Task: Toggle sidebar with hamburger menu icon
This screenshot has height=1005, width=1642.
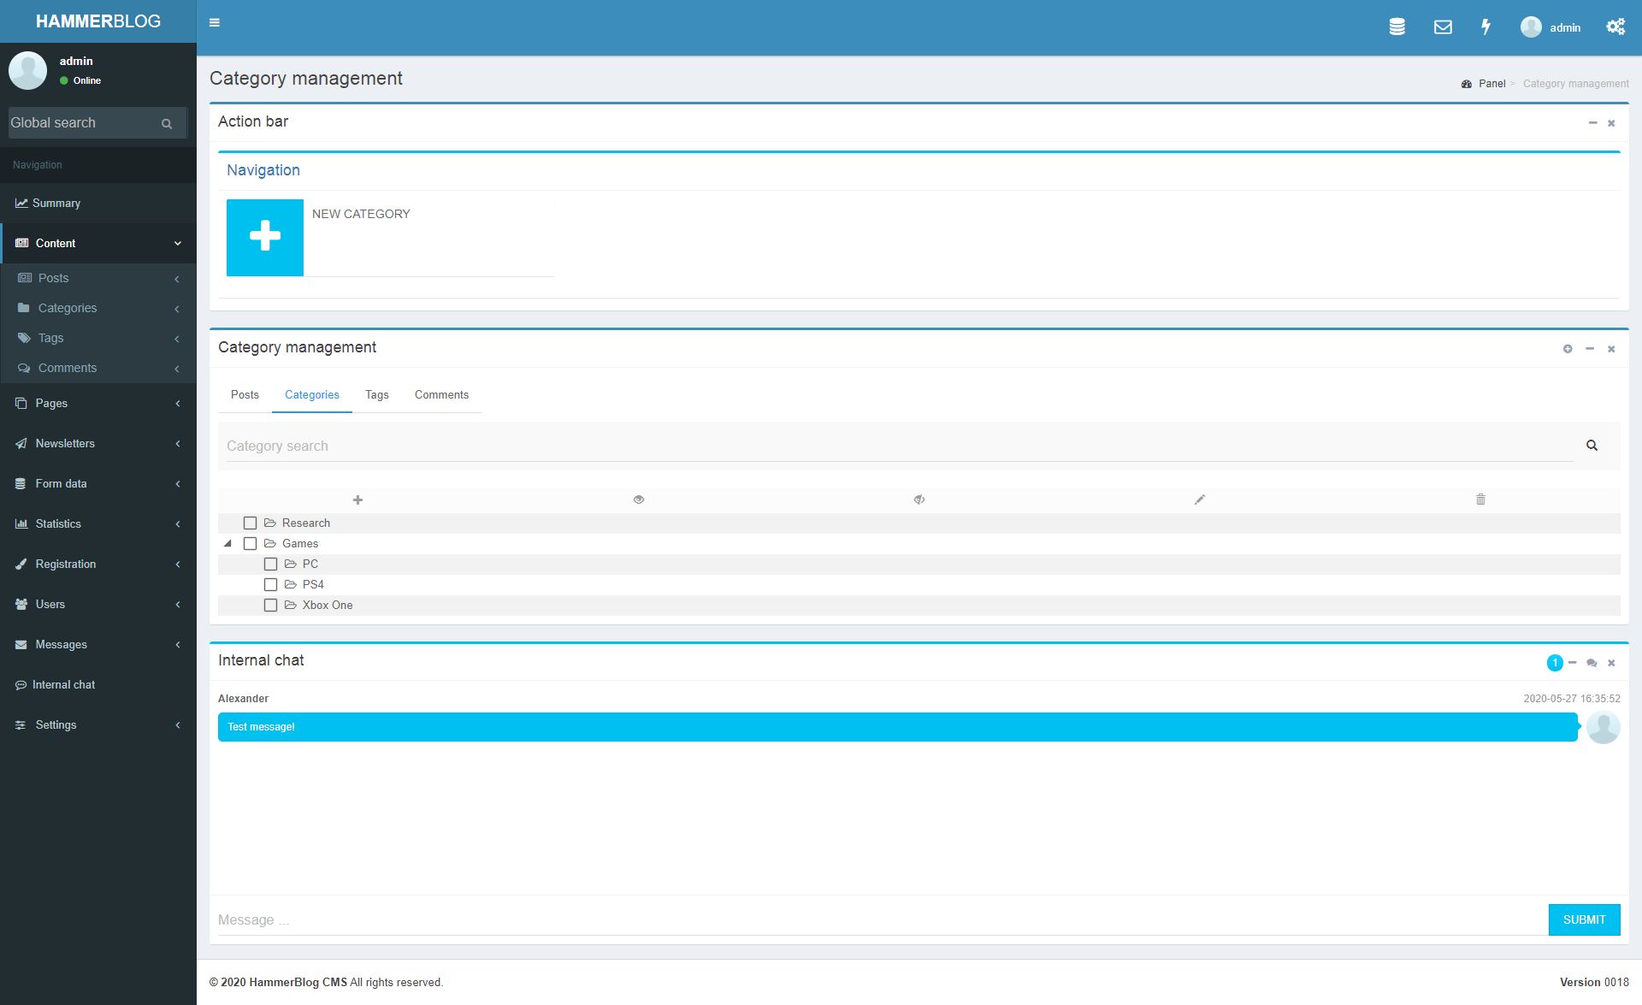Action: (x=215, y=23)
